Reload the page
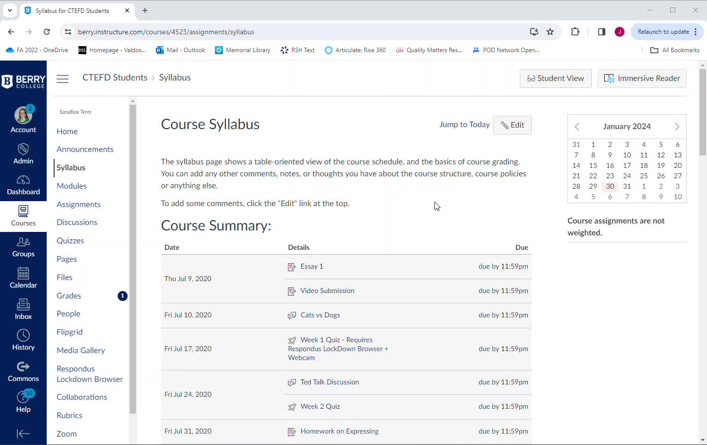The height and width of the screenshot is (445, 707). coord(47,32)
